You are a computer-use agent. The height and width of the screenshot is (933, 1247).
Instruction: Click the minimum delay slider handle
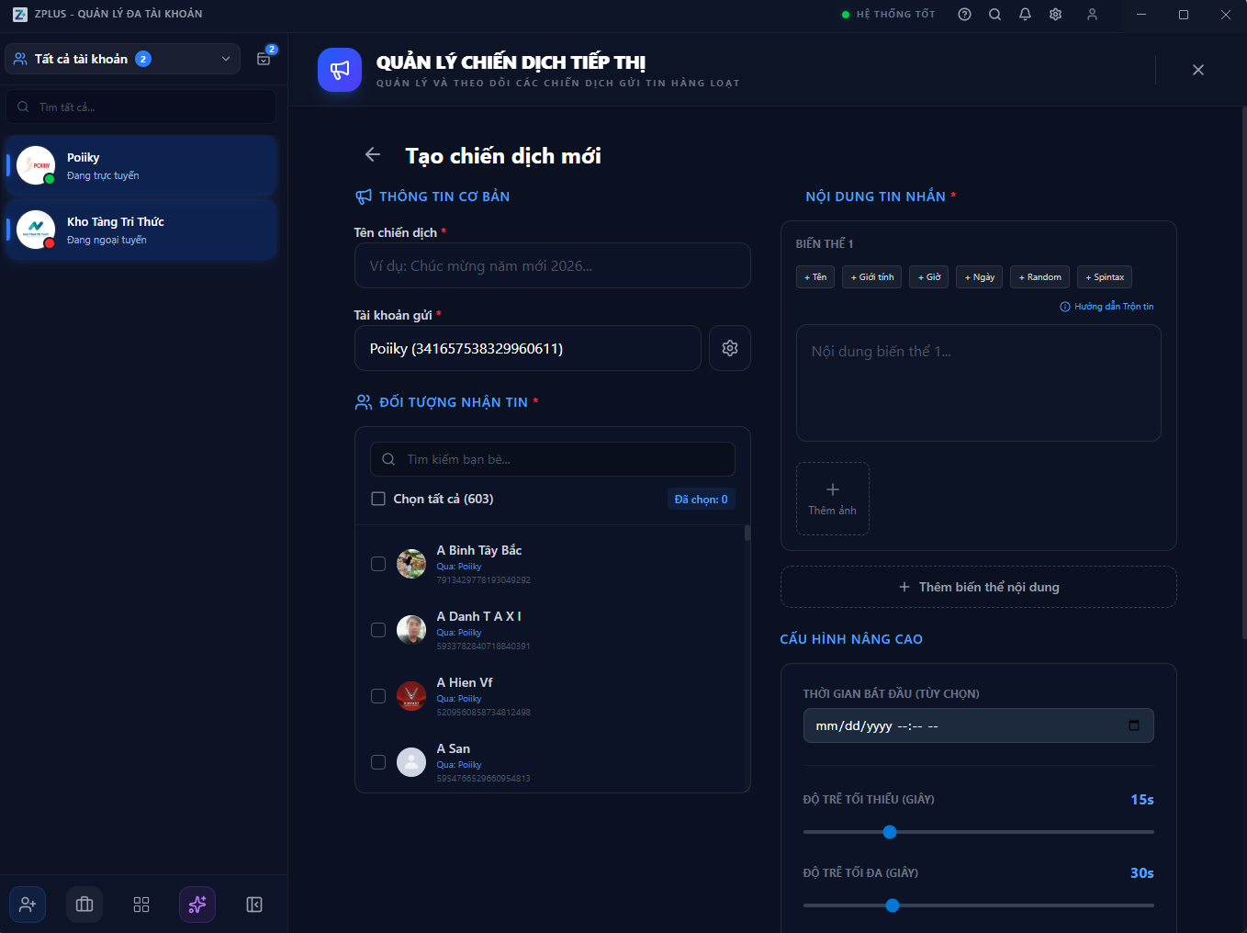point(889,832)
